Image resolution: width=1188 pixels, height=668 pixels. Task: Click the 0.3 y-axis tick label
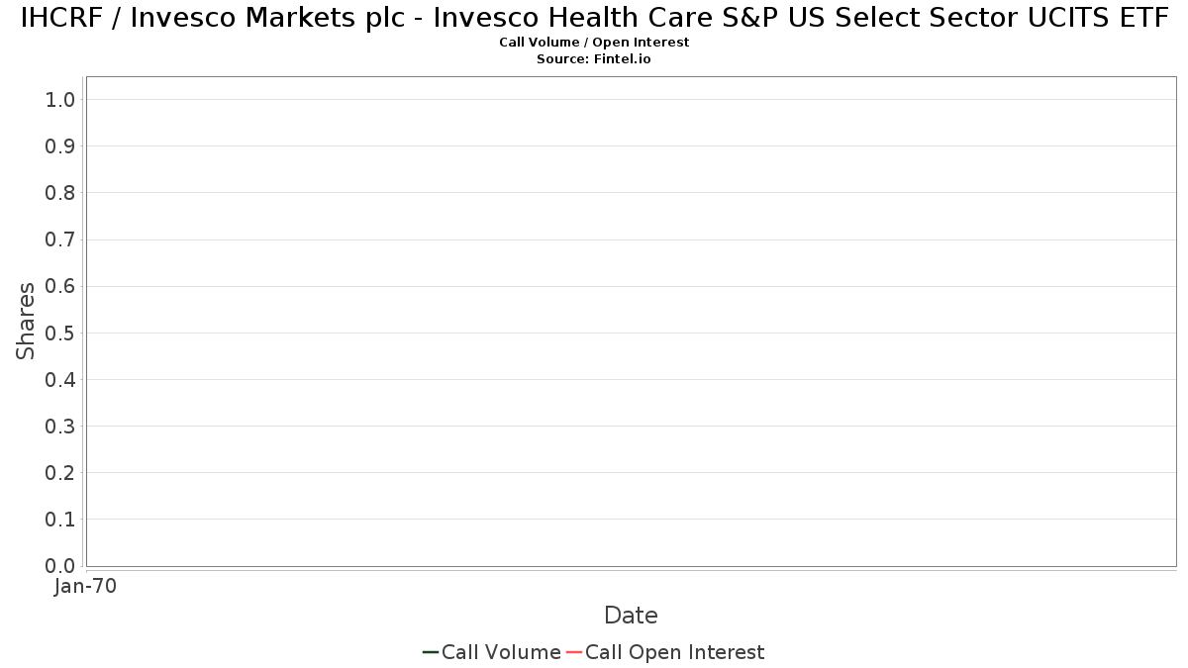coord(60,427)
